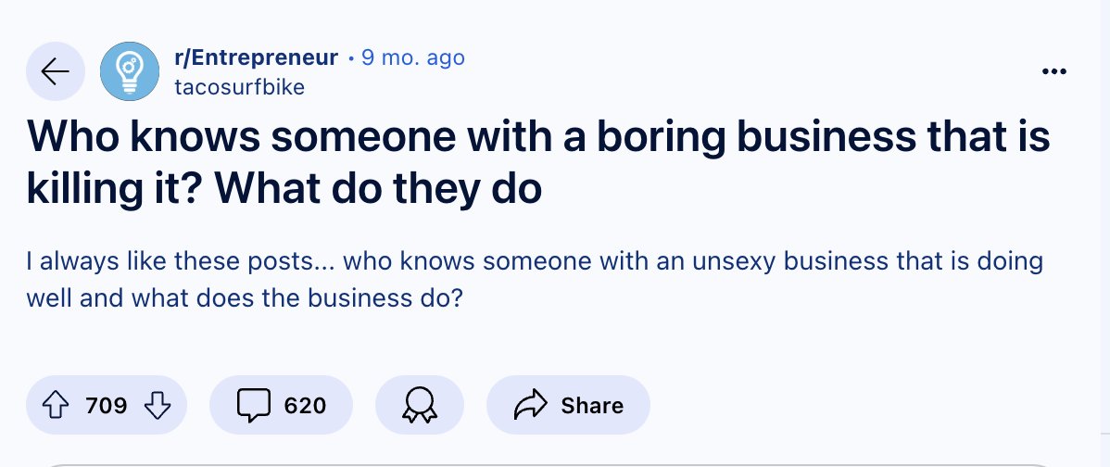Visit the r/Entrepreneur subreddit link
The image size is (1110, 467).
point(256,58)
